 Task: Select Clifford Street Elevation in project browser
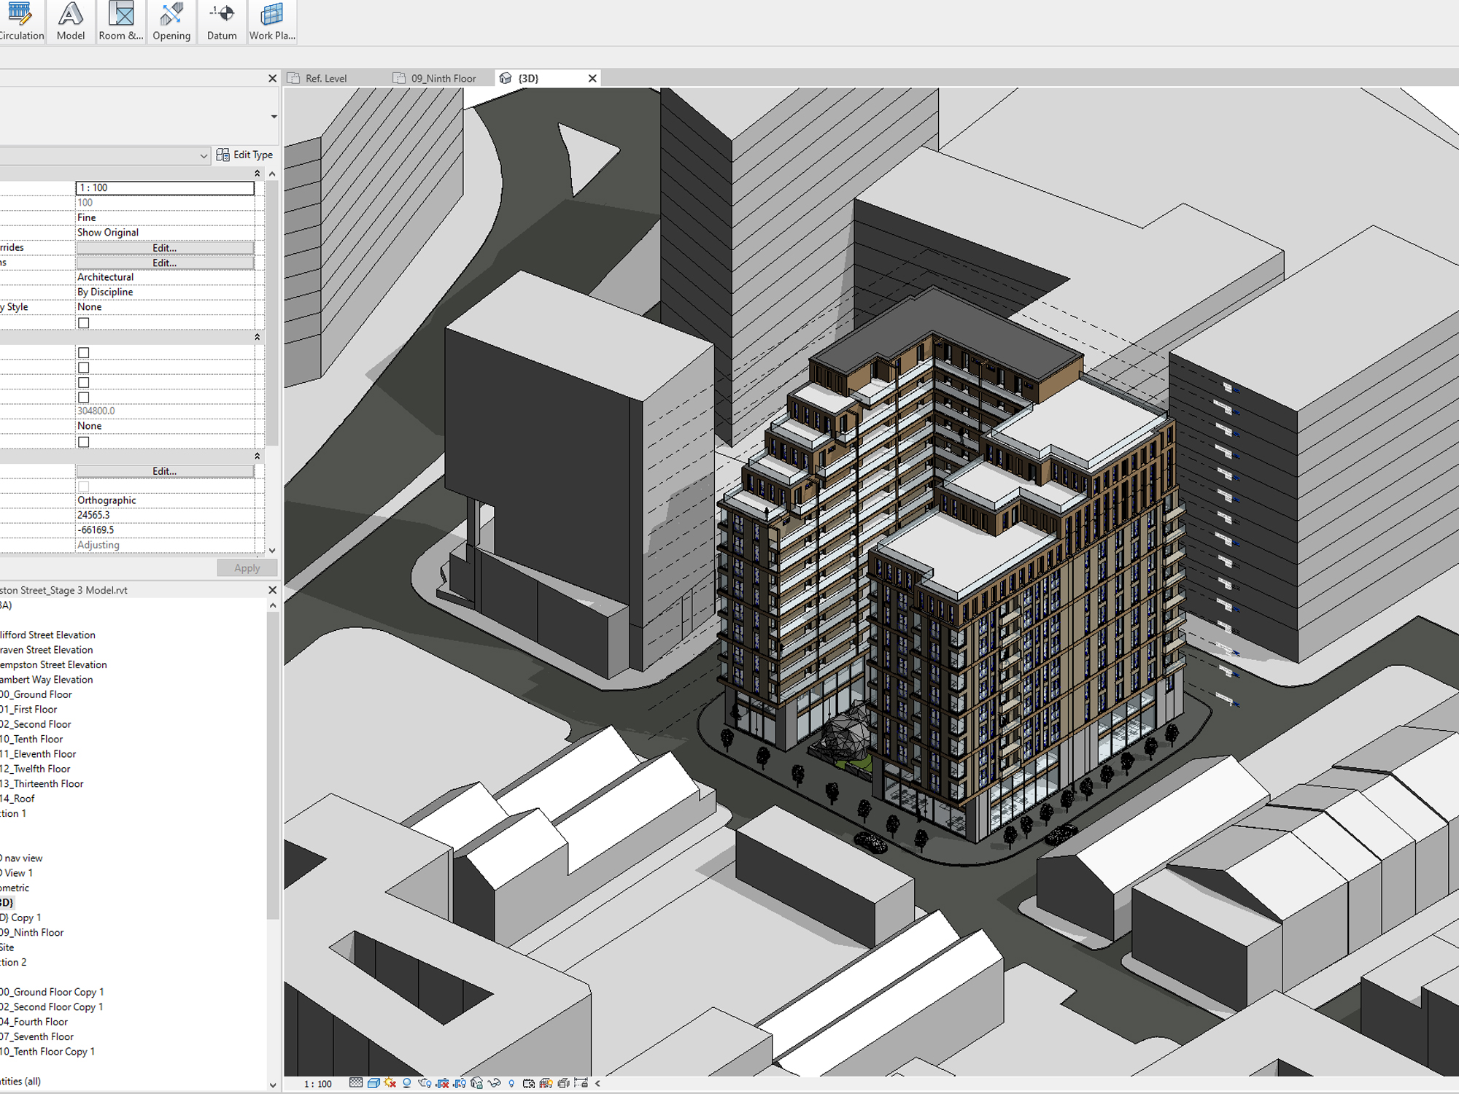point(47,635)
